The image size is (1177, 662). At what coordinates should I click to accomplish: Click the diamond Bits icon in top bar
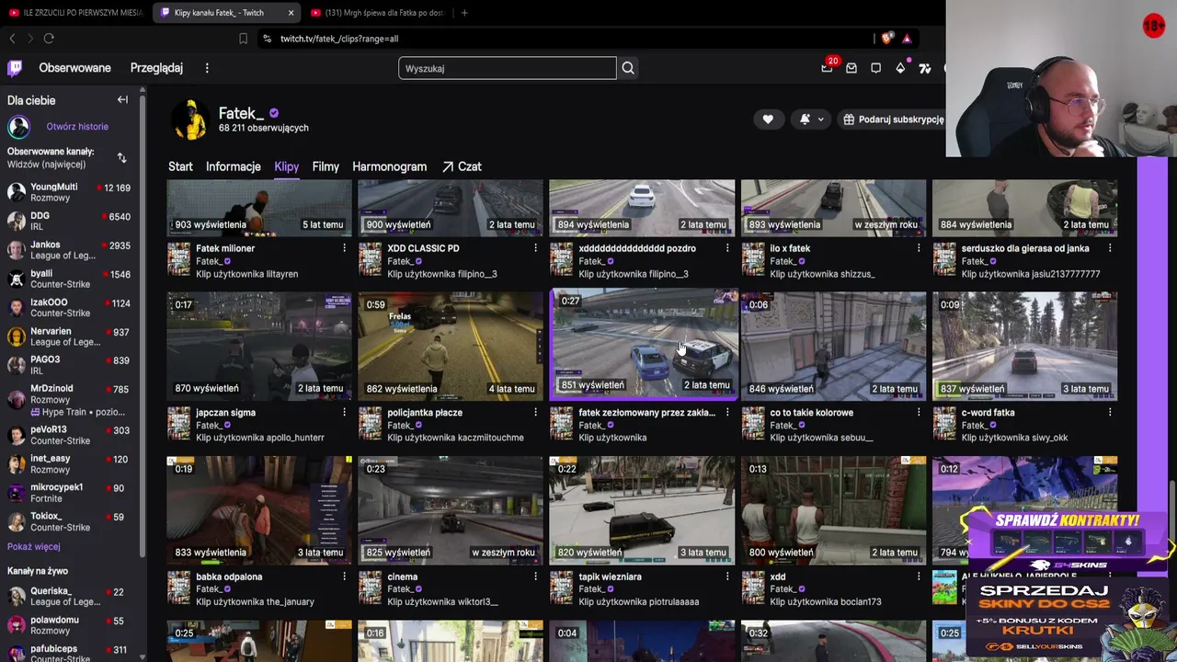900,68
